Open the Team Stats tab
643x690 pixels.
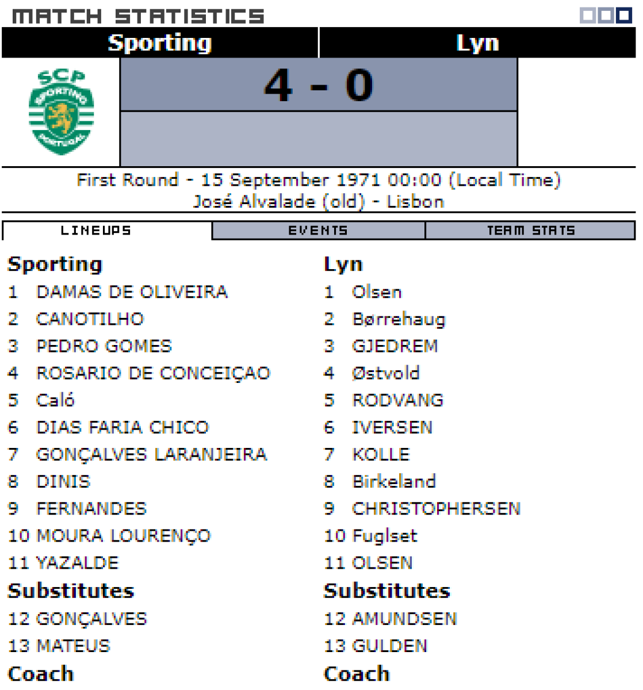tap(530, 231)
